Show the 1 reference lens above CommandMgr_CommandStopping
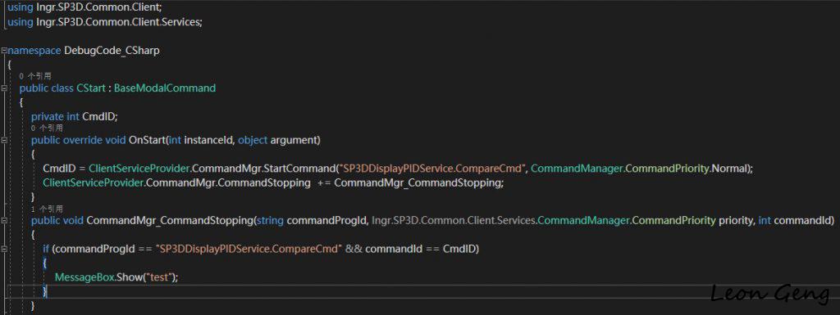Image resolution: width=840 pixels, height=315 pixels. (x=47, y=209)
